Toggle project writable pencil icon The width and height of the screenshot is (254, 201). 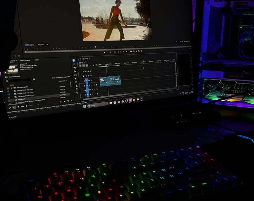[10, 108]
